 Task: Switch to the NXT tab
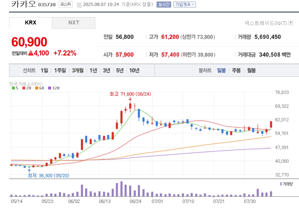[73, 23]
